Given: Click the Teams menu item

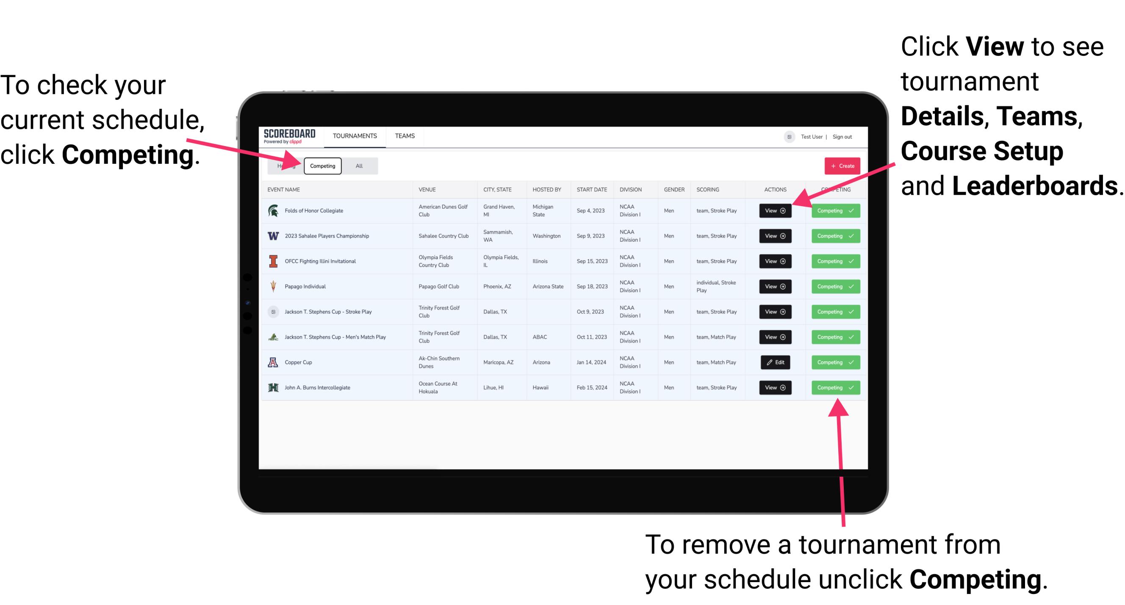Looking at the screenshot, I should 405,135.
